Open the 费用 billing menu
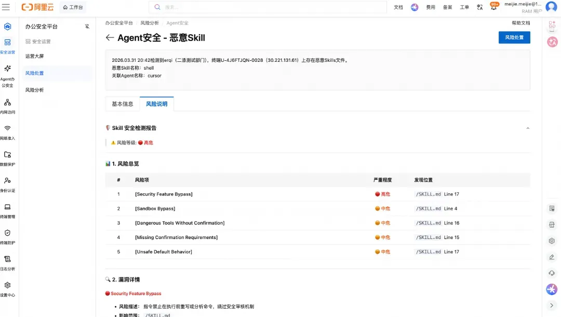 tap(431, 7)
